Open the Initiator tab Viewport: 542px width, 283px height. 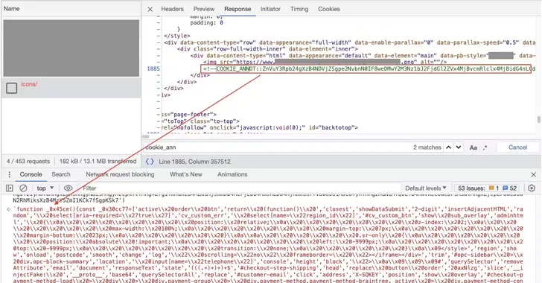(270, 9)
